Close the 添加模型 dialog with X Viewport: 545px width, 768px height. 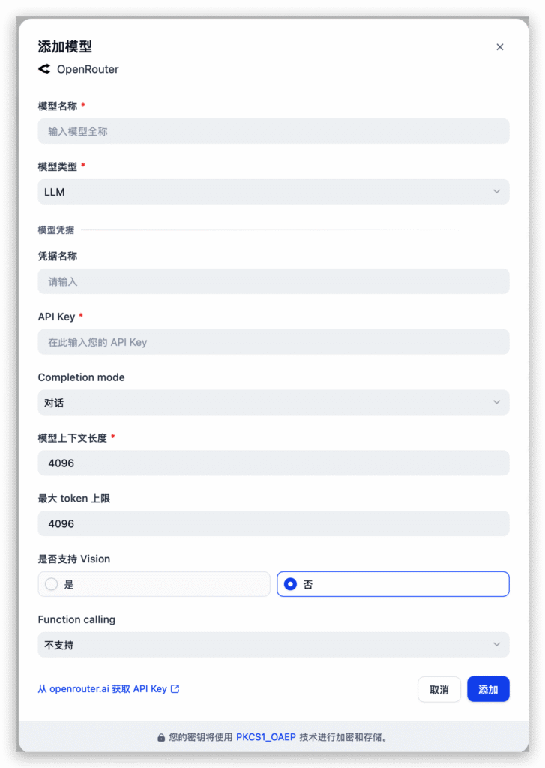[x=500, y=47]
